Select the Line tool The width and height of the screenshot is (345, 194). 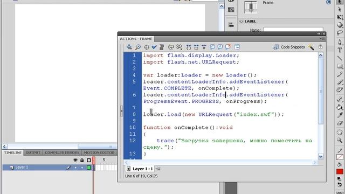pos(340,58)
